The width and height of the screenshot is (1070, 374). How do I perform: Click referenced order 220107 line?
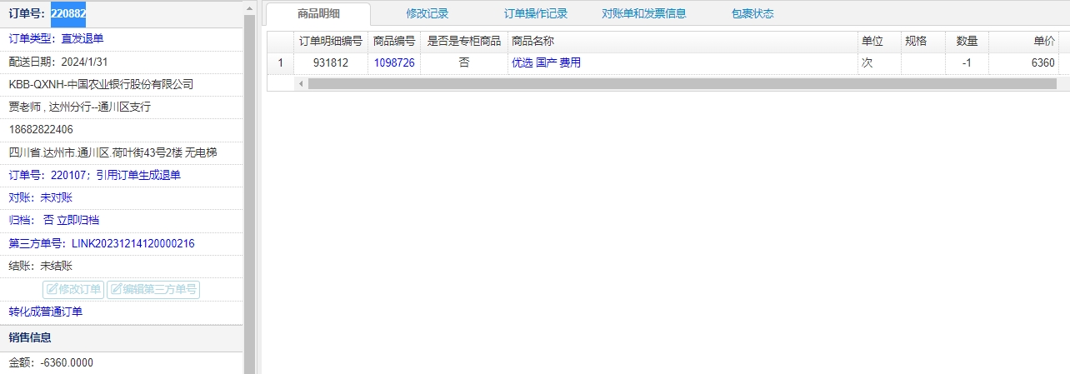94,175
